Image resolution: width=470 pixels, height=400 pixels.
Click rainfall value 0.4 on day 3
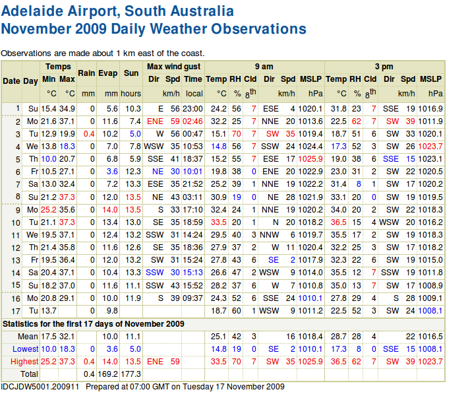coord(89,134)
